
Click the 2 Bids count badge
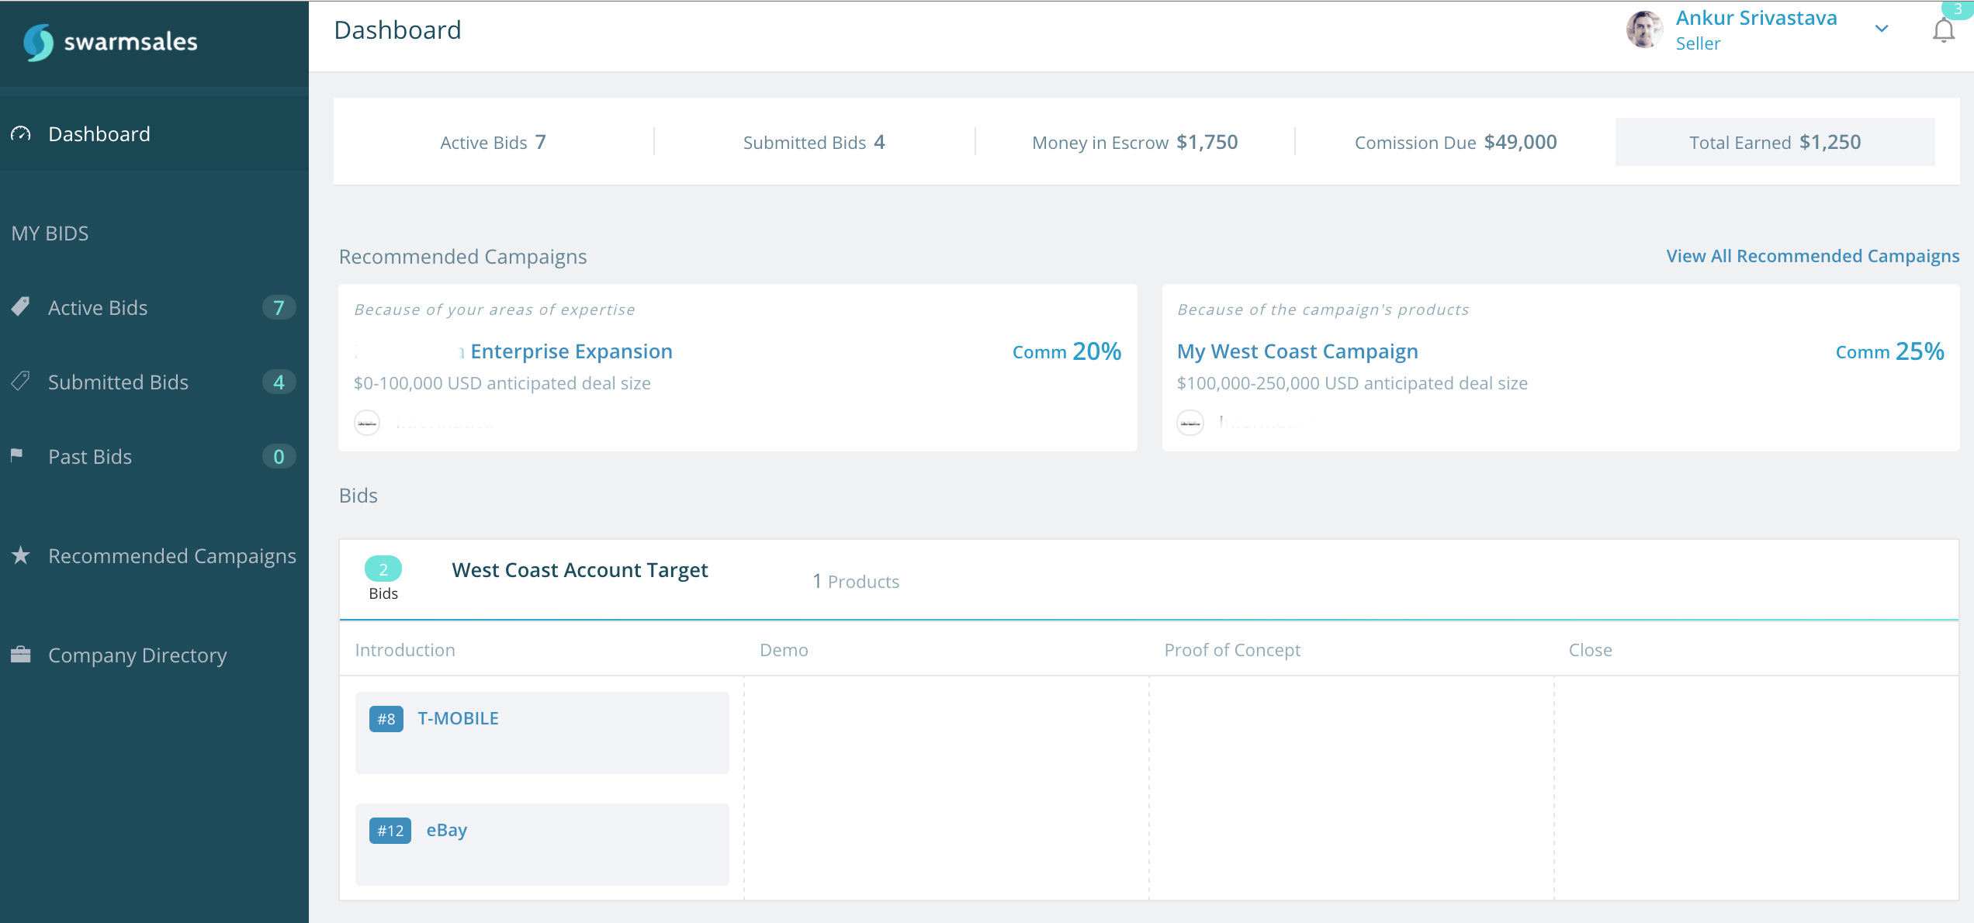pos(383,569)
